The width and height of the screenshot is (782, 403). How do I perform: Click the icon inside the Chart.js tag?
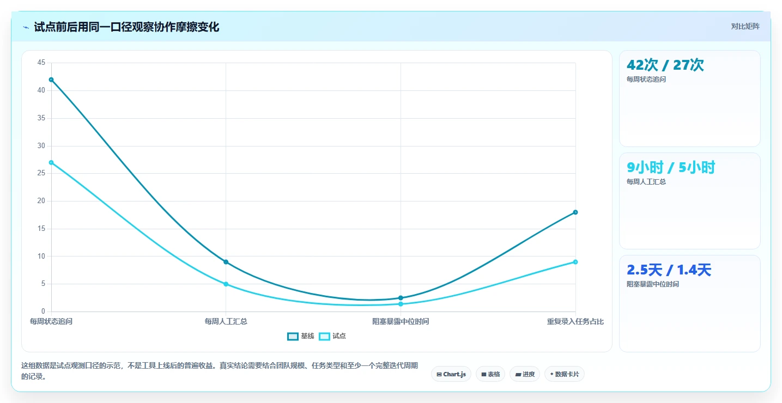tap(439, 375)
